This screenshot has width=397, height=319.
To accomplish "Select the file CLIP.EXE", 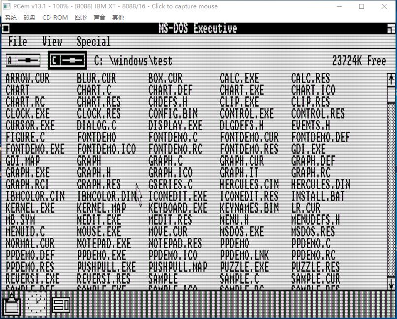I will click(239, 102).
